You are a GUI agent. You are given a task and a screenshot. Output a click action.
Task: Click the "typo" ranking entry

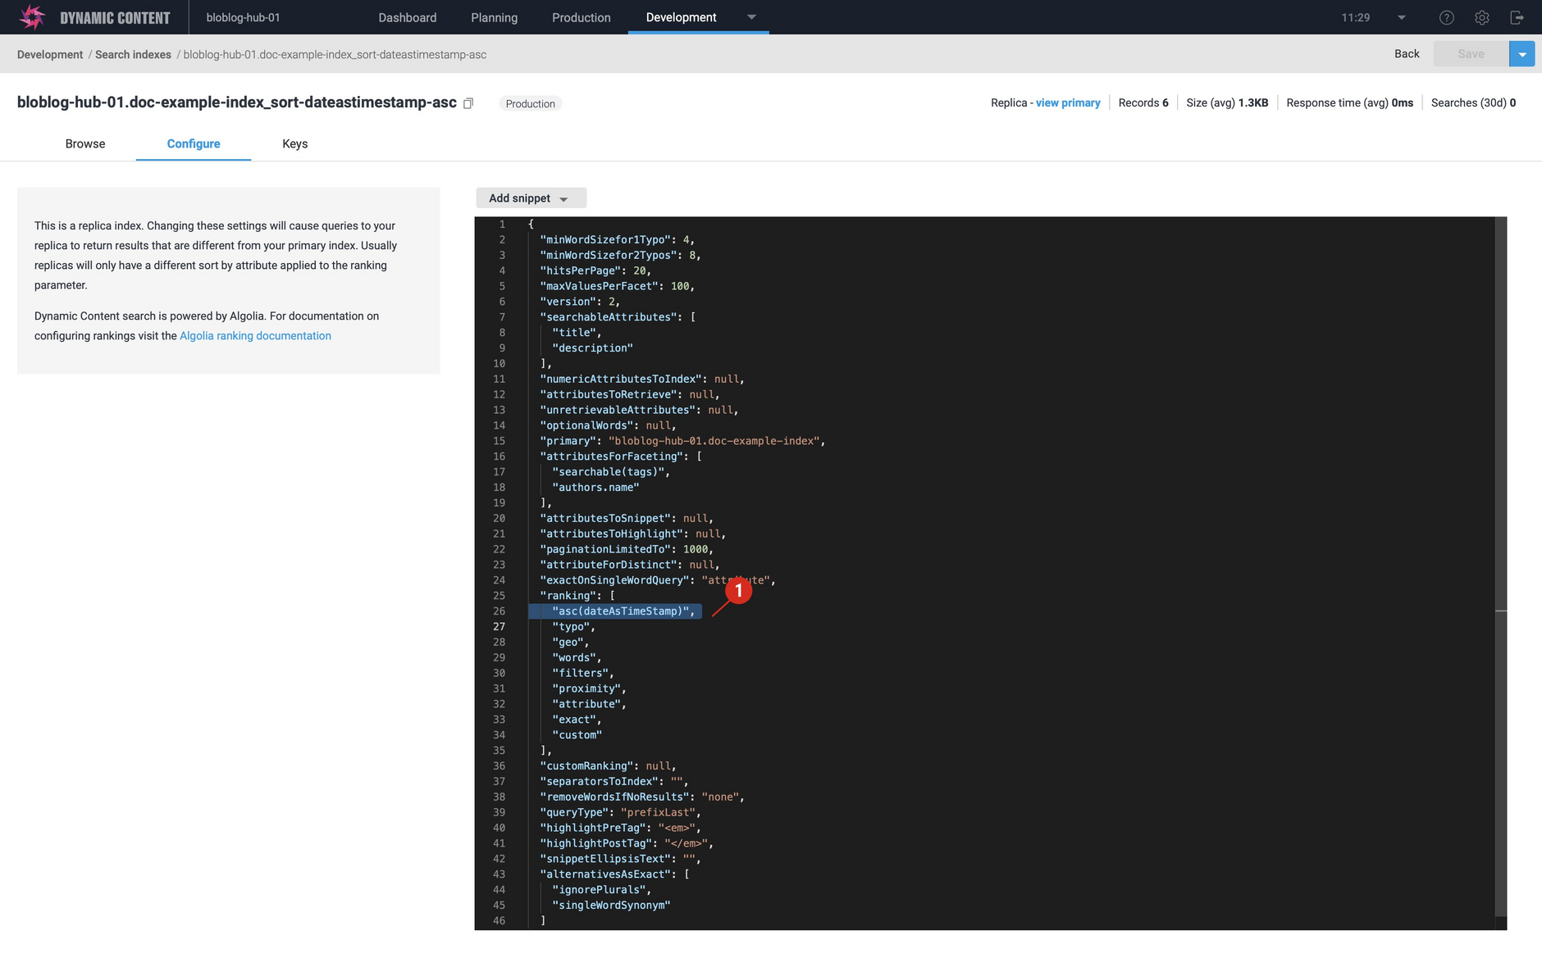573,627
